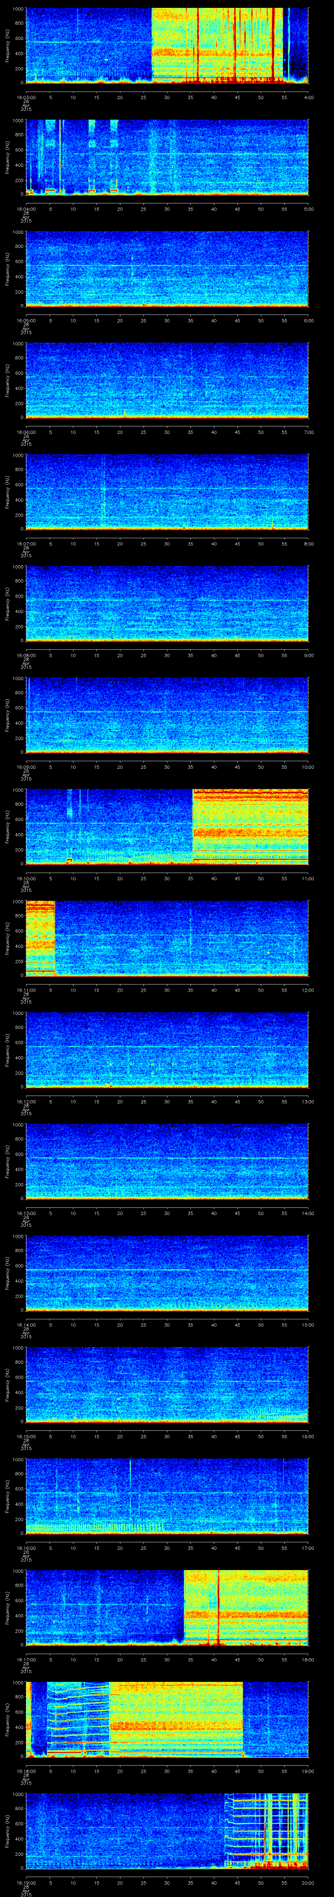334x1897 pixels.
Task: Click the 16:19:00 start time label
Action: pyautogui.click(x=26, y=1883)
